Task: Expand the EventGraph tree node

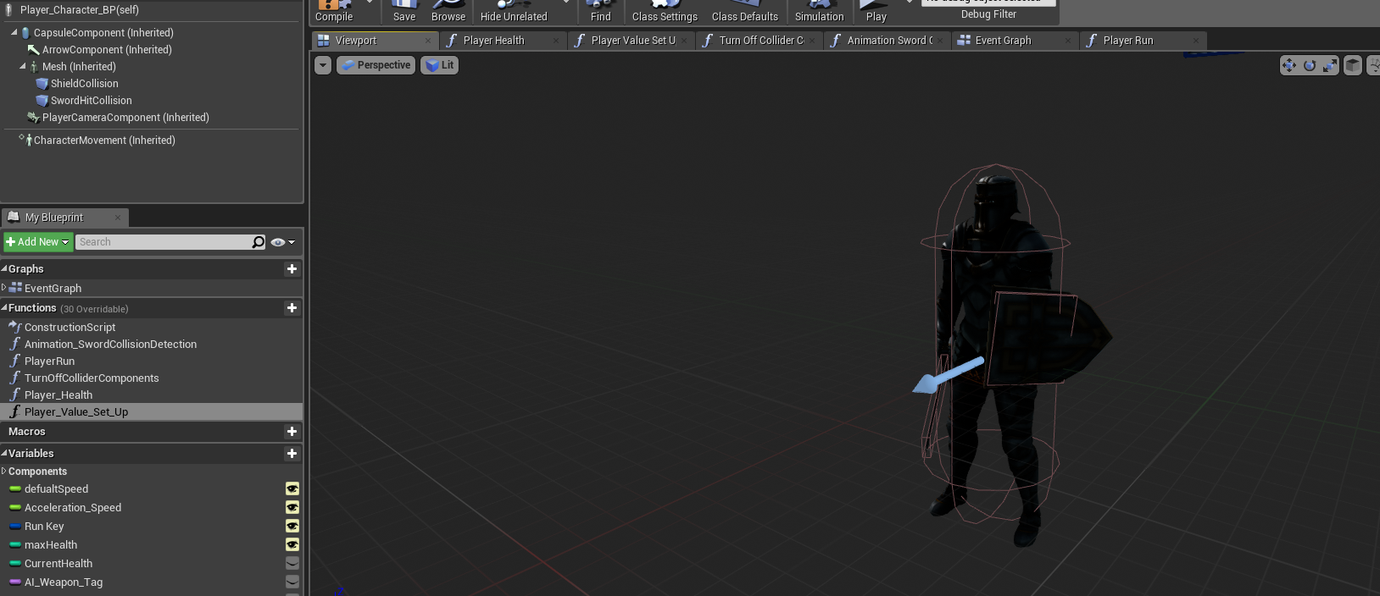Action: click(4, 288)
